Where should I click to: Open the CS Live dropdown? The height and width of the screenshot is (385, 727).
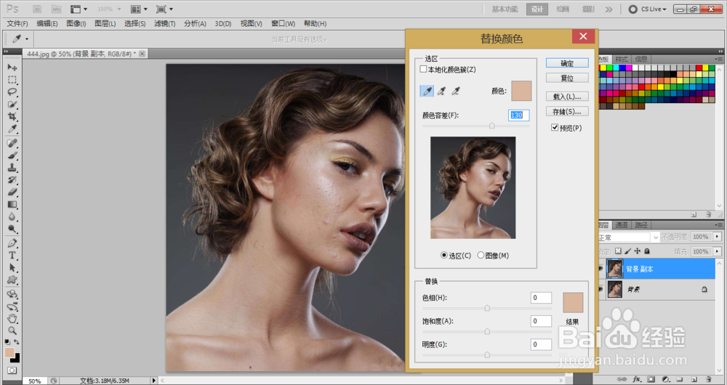click(x=648, y=9)
